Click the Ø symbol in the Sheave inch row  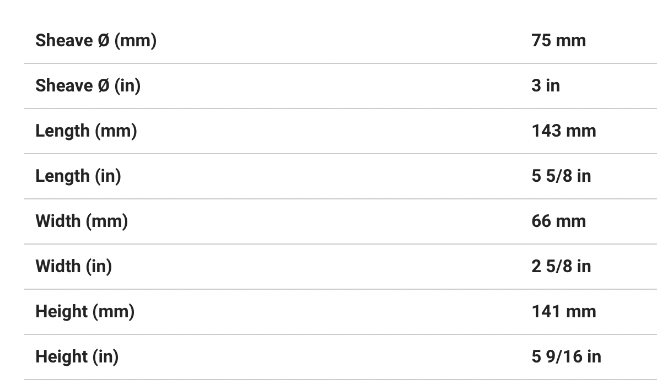tap(104, 85)
